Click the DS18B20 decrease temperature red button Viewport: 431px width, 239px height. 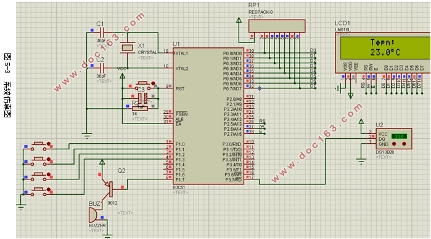(394, 144)
